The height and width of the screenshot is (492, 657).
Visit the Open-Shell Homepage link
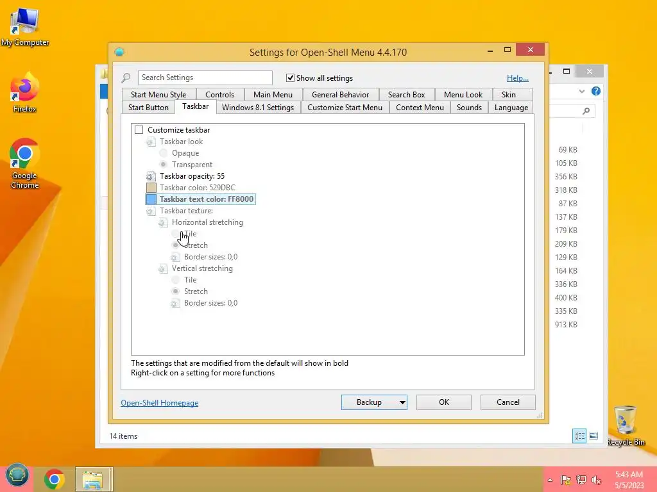(x=160, y=403)
